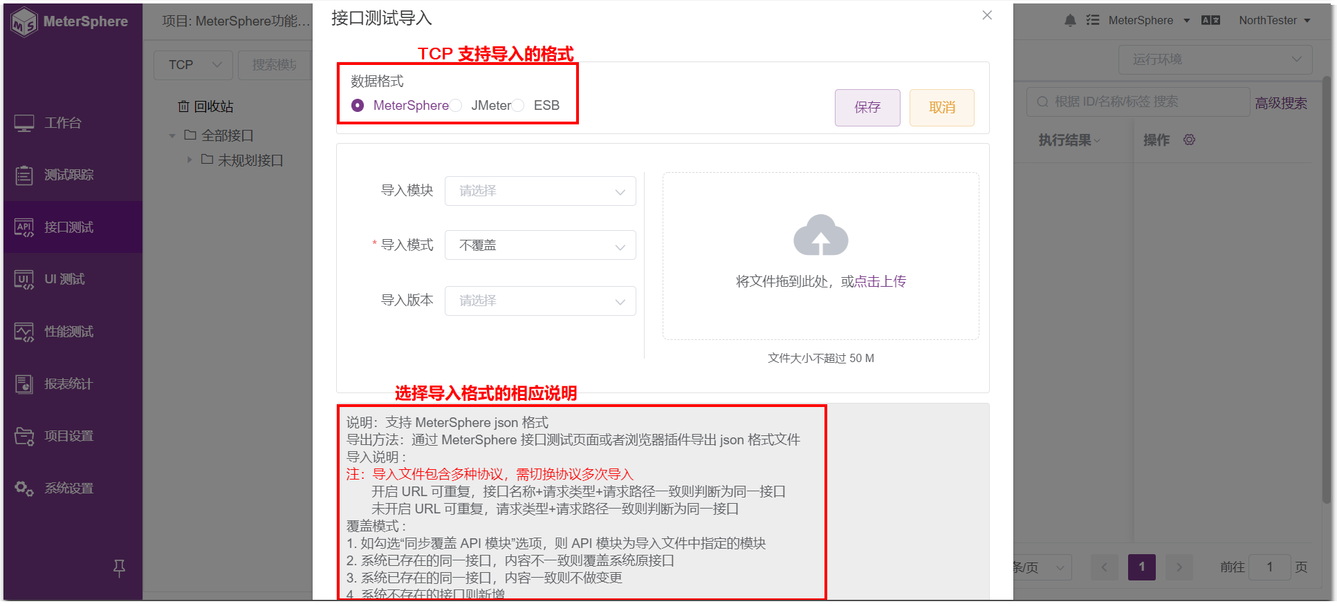
Task: Click the cloud upload icon
Action: point(820,235)
